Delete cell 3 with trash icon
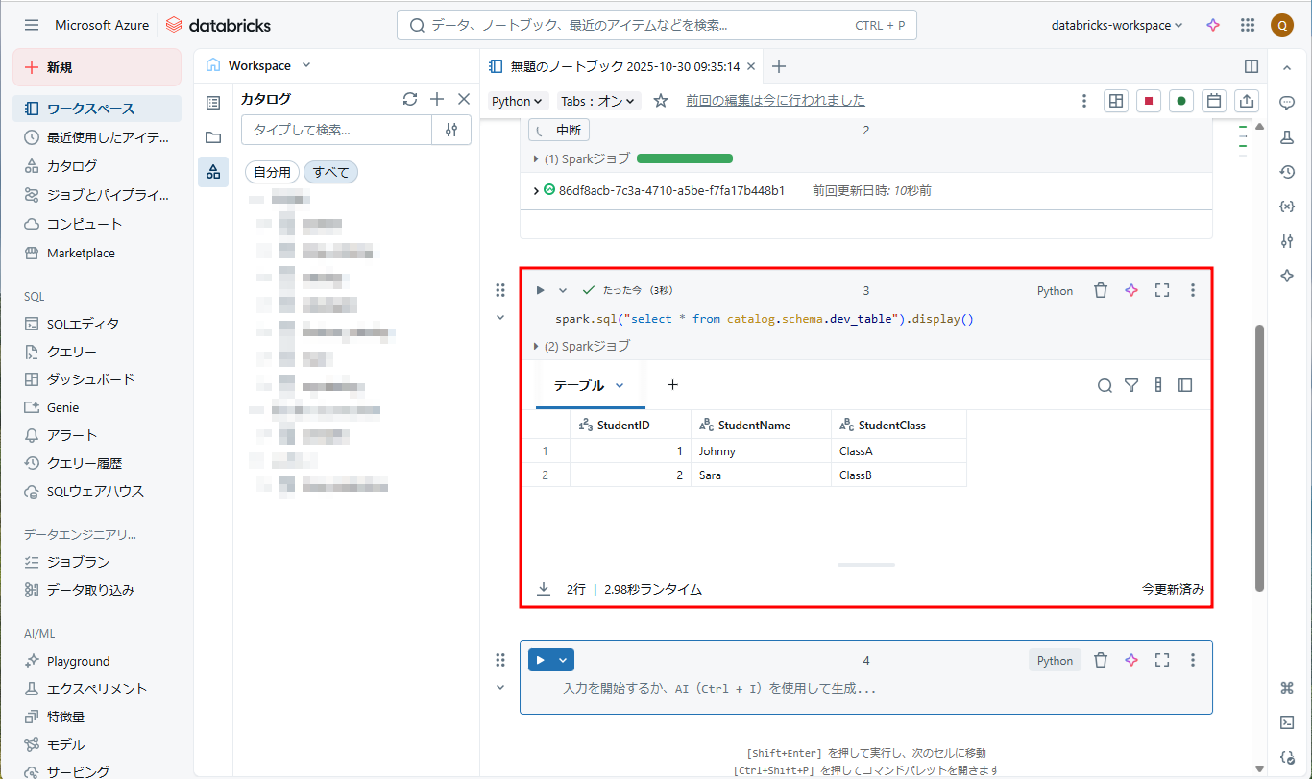Image resolution: width=1312 pixels, height=779 pixels. point(1101,290)
